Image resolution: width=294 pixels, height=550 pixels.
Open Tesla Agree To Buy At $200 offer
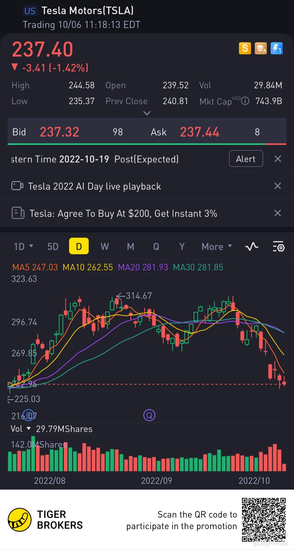tap(123, 213)
